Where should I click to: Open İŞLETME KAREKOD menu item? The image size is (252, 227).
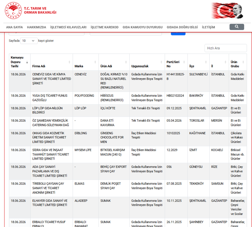point(104,27)
